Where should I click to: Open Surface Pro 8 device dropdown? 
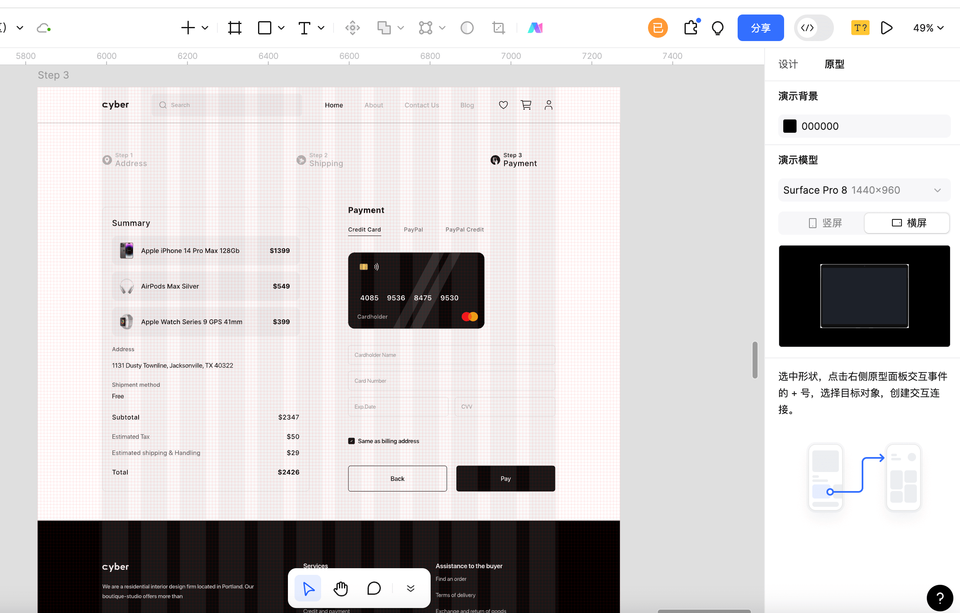[864, 190]
